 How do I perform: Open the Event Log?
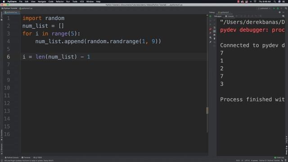coord(279,157)
